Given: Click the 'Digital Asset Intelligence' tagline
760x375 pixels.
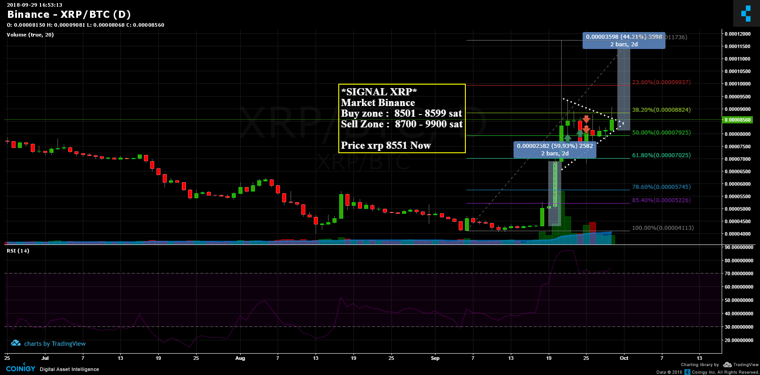Looking at the screenshot, I should tap(70, 369).
